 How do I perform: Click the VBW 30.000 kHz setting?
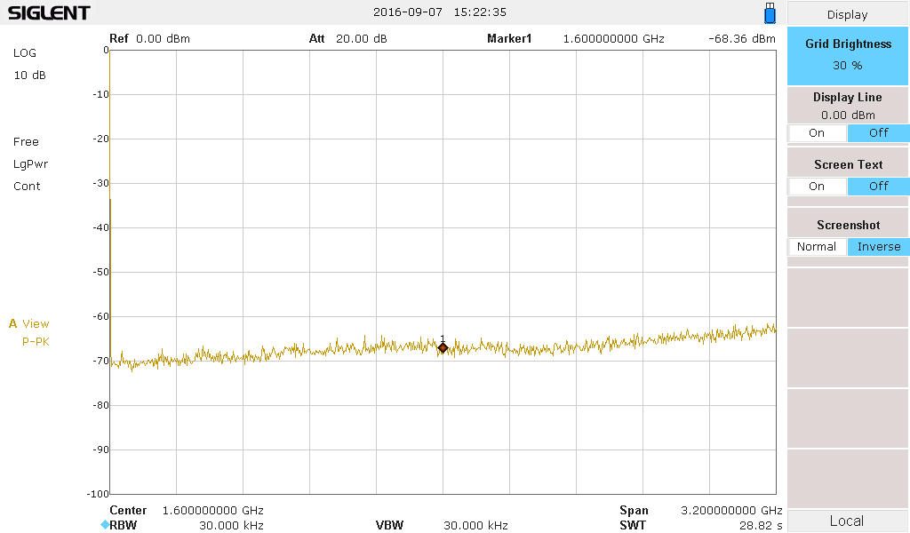(x=475, y=526)
